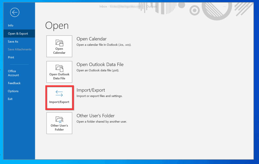Click the calendar folder icon

pyautogui.click(x=59, y=43)
